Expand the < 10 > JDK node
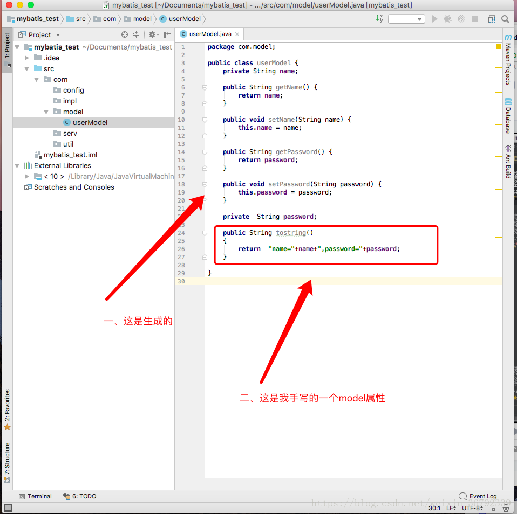Viewport: 517px width, 514px height. pyautogui.click(x=27, y=177)
